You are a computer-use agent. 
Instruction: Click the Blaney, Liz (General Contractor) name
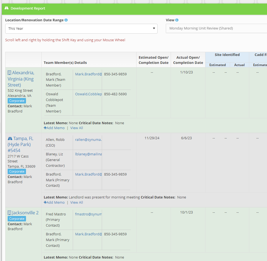click(x=55, y=160)
